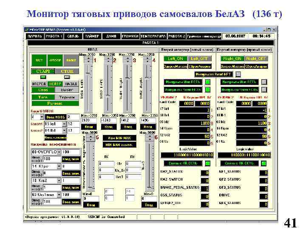Click the stepper arrows of slider 1
Viewport: 306px width, 230px height.
[88, 60]
